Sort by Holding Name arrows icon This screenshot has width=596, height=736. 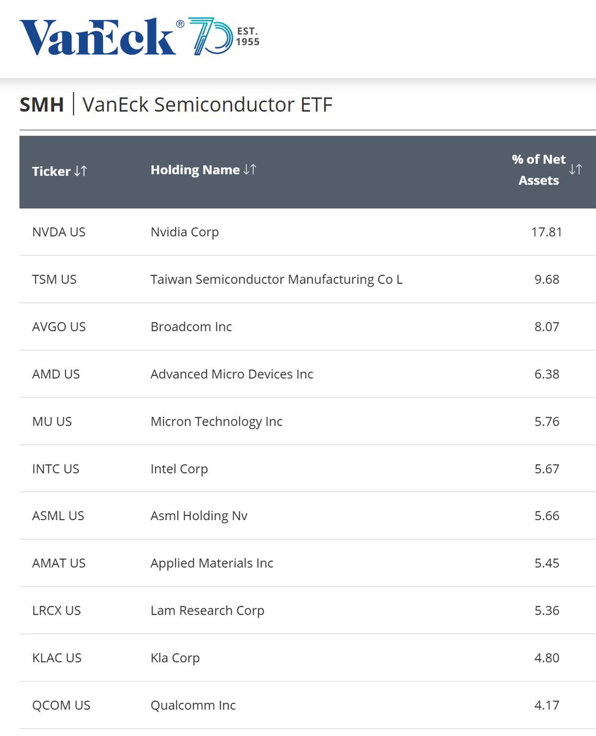click(250, 170)
